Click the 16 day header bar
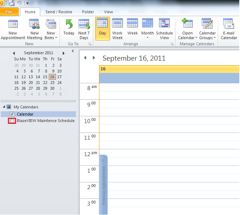The image size is (240, 215). 169,69
